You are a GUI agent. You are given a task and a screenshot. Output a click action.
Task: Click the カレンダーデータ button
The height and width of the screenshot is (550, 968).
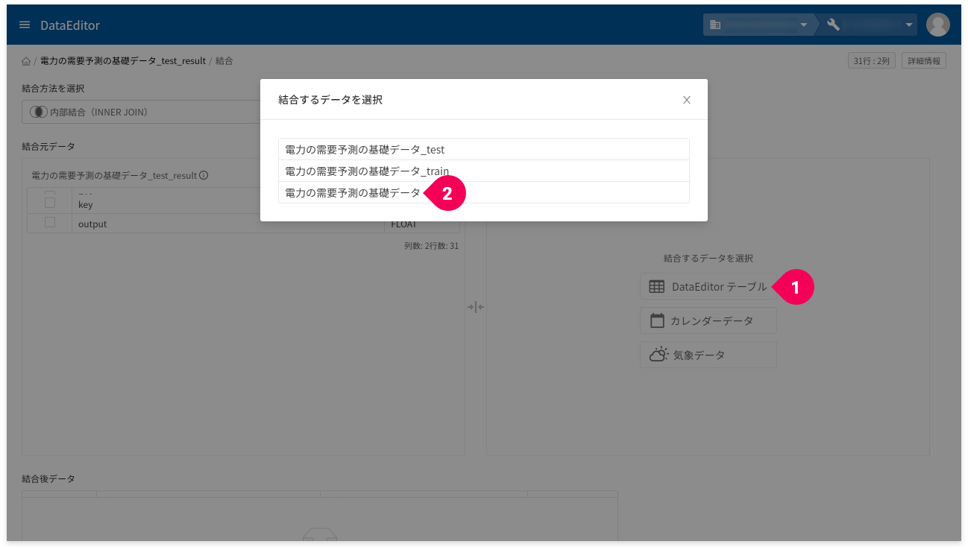pos(708,320)
